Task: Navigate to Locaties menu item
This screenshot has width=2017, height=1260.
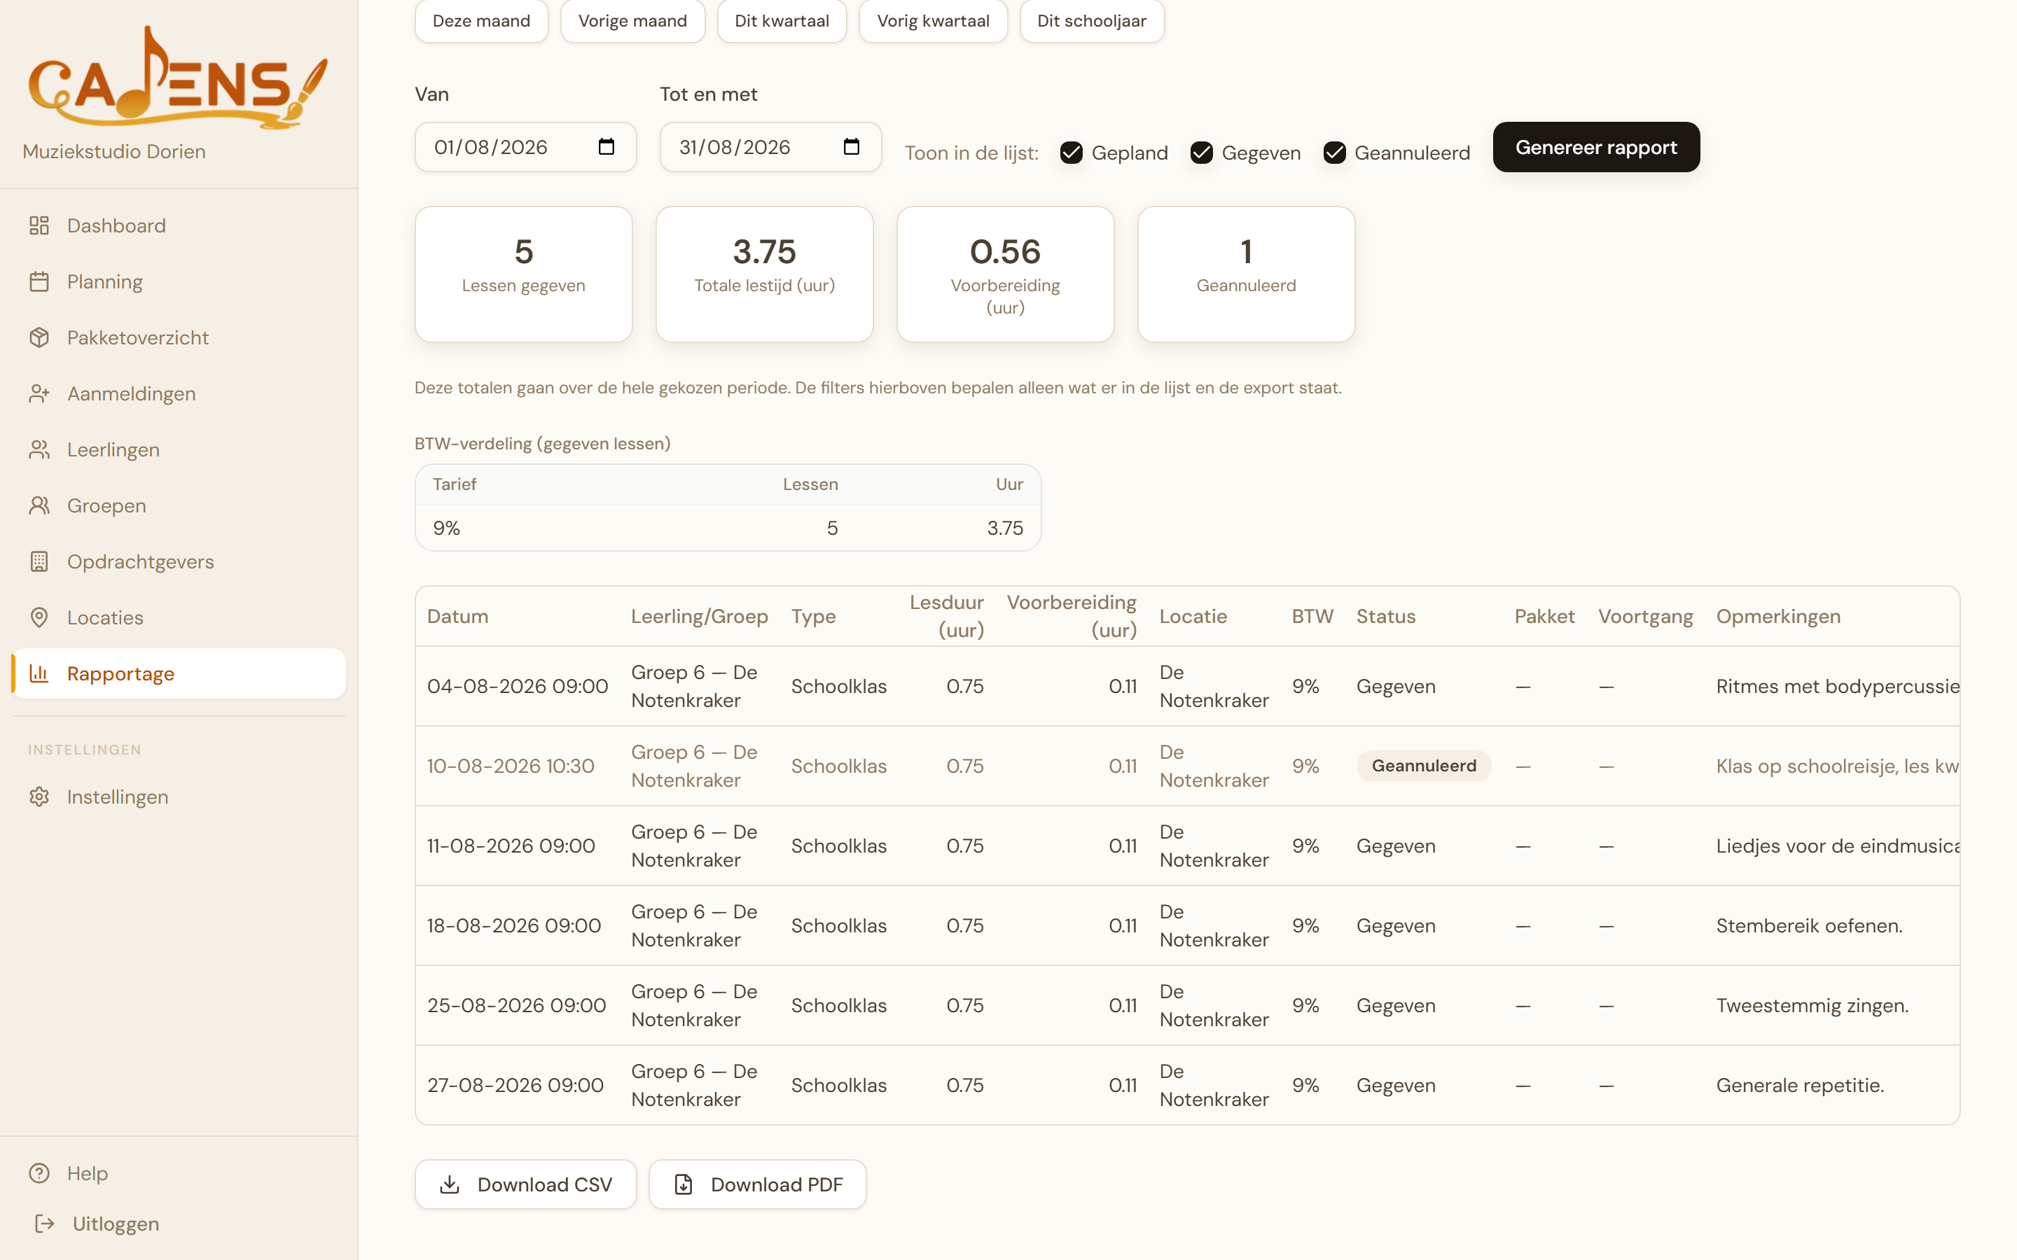Action: click(179, 617)
